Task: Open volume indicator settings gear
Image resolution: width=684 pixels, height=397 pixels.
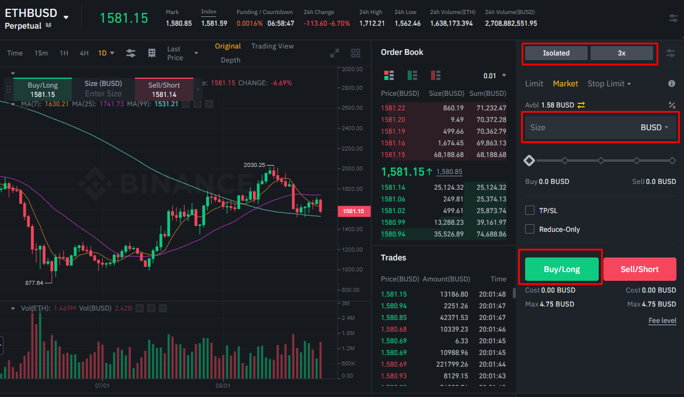Action: pyautogui.click(x=151, y=308)
